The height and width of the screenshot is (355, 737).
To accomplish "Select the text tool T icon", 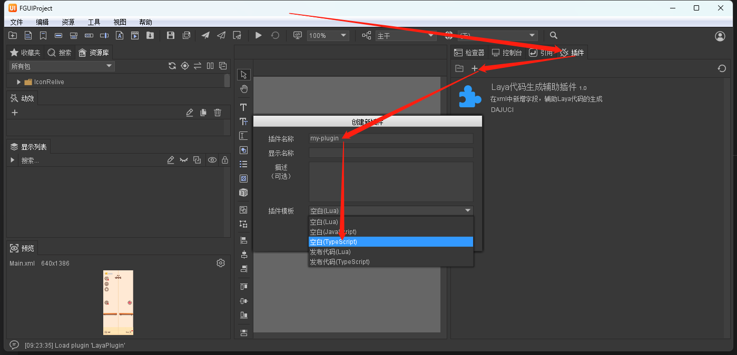I will [x=243, y=107].
